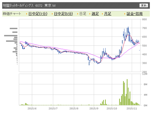Open the 日中足(5分) intraday chart
This screenshot has height=115, width=152.
(63, 14)
